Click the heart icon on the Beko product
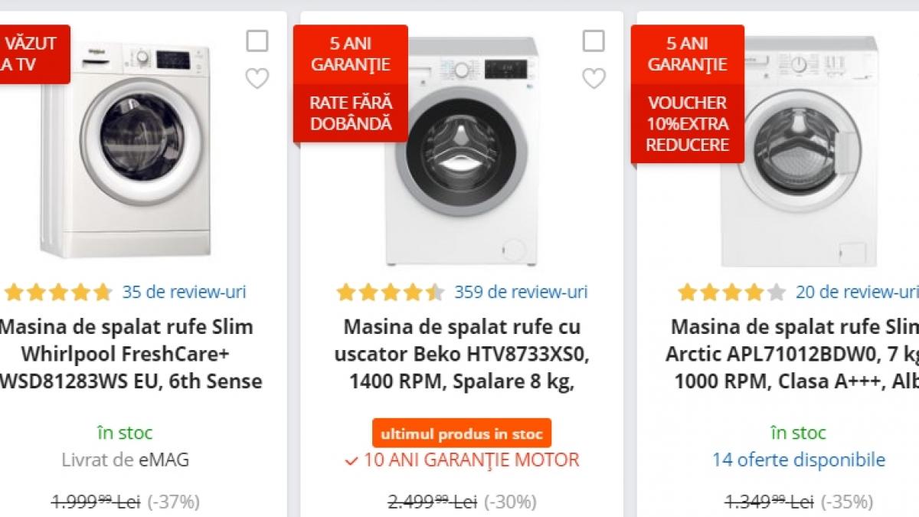The height and width of the screenshot is (517, 919). [594, 77]
